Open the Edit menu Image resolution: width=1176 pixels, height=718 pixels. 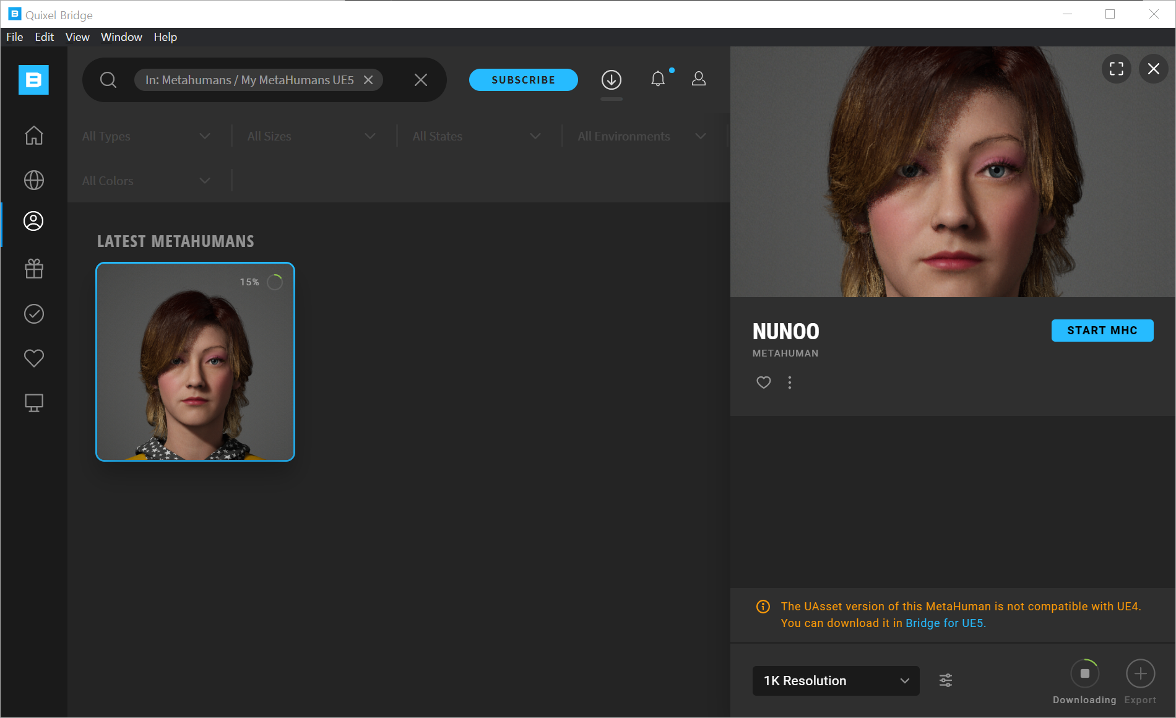(45, 37)
